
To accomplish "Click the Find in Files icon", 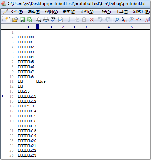I will pos(131,20).
